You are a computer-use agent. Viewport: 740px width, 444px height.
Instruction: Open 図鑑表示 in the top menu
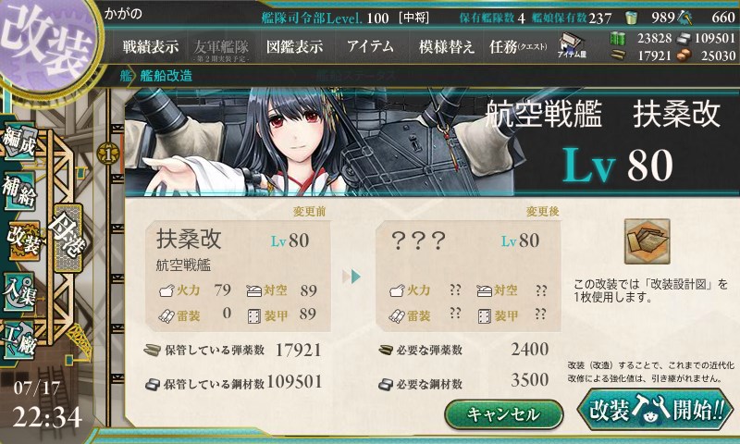click(x=294, y=46)
